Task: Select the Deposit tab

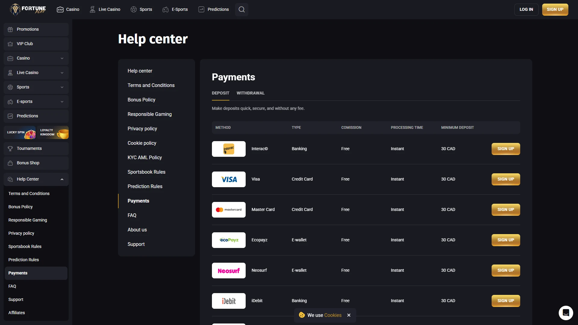Action: (x=220, y=93)
